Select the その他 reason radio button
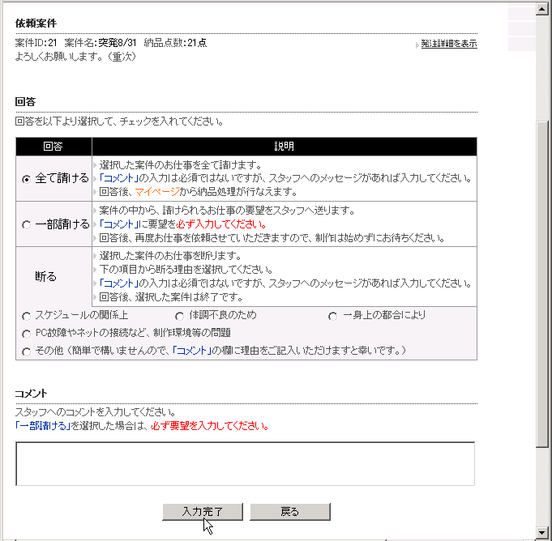Screen dimensions: 552x541 (x=27, y=351)
